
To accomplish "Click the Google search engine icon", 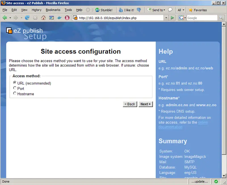I will 181,18.
